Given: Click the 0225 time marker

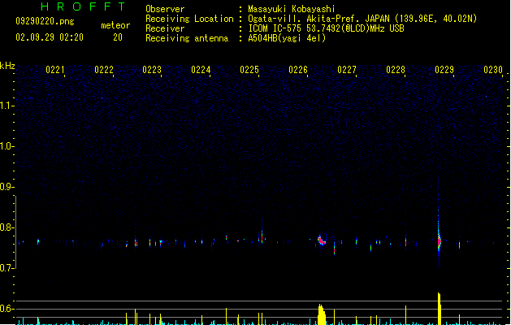Looking at the screenshot, I should 249,70.
